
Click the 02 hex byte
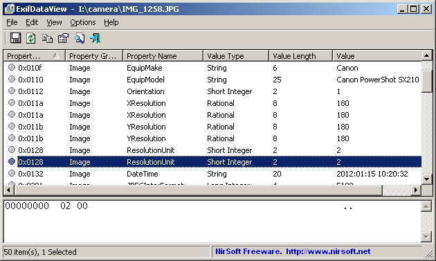pyautogui.click(x=65, y=206)
